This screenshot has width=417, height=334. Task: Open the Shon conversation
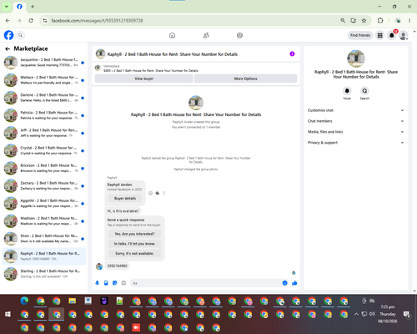coord(44,239)
